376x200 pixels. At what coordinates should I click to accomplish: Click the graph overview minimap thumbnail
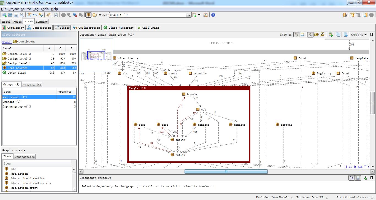(96, 55)
